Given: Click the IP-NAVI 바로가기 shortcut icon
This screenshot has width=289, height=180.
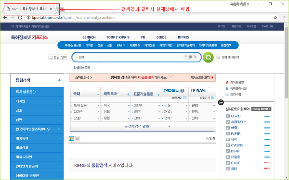Looking at the screenshot, I should pos(213,98).
